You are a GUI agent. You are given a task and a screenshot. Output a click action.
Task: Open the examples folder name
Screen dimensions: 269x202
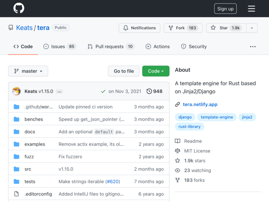coord(34,144)
